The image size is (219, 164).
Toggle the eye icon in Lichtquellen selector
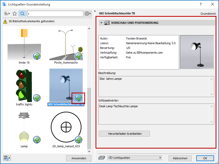pyautogui.click(x=110, y=158)
